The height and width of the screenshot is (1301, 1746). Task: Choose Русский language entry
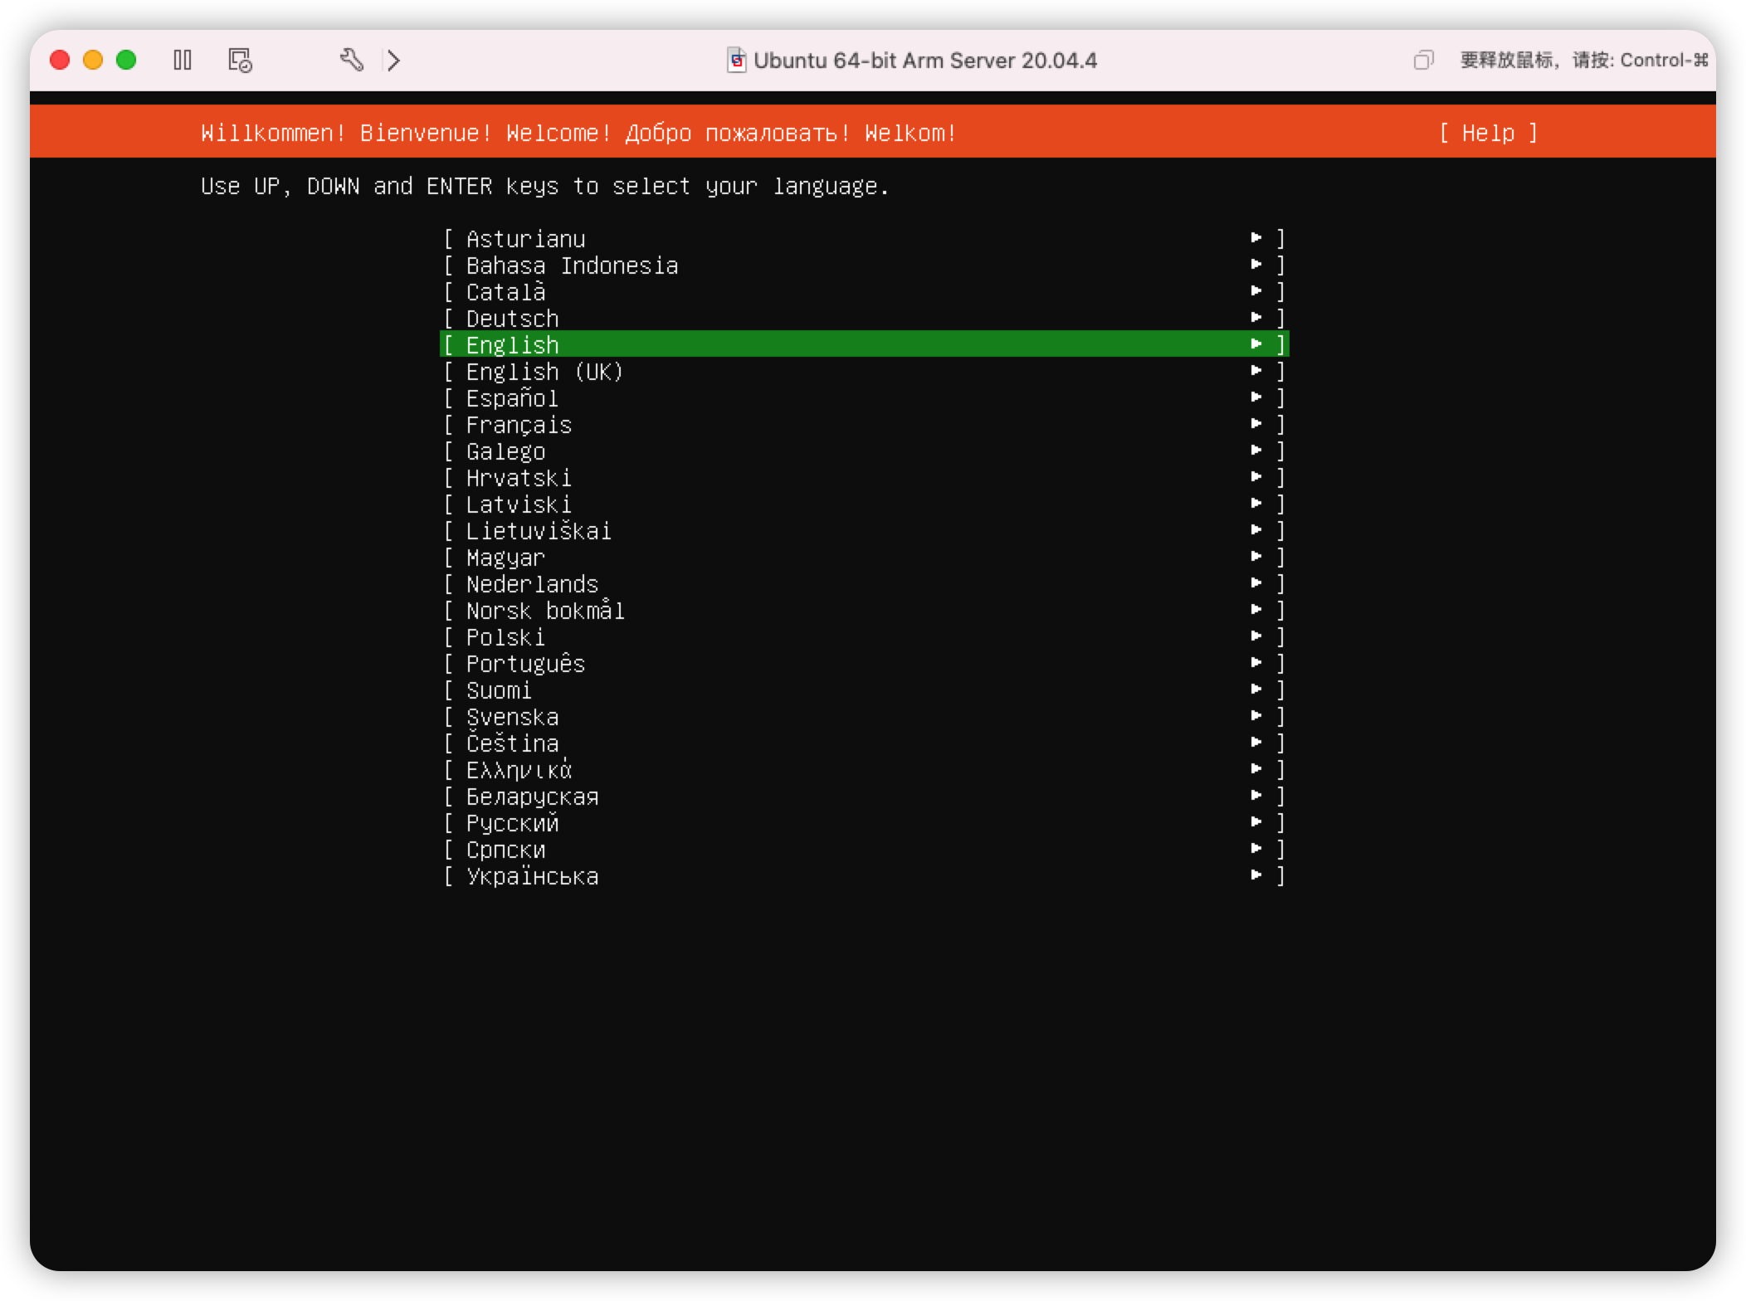(x=864, y=823)
